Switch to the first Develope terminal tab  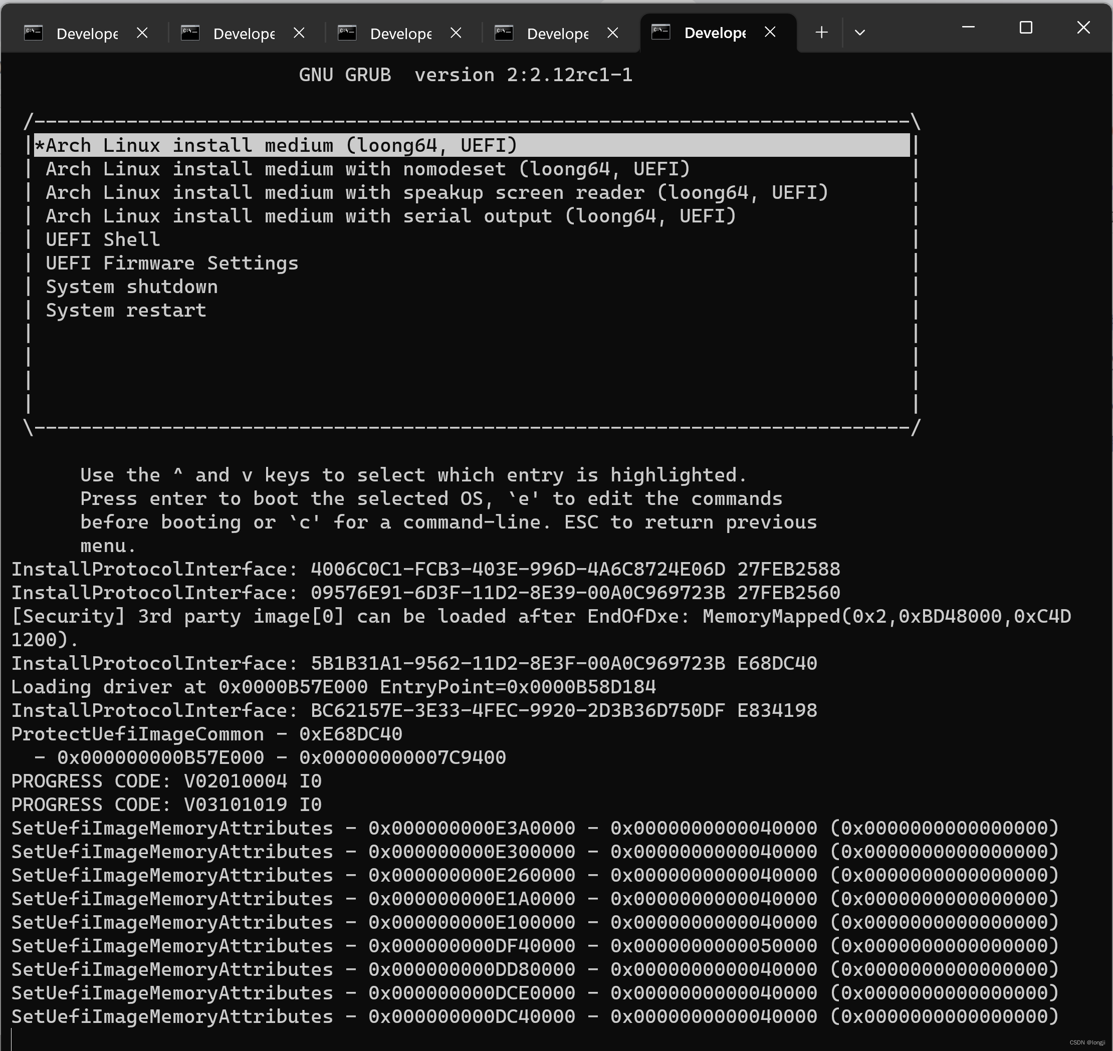(x=87, y=33)
